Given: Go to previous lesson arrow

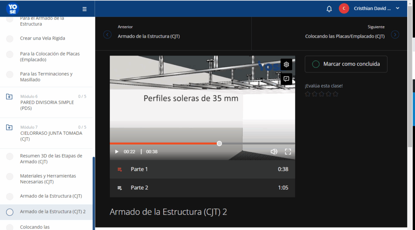Looking at the screenshot, I should coord(107,34).
